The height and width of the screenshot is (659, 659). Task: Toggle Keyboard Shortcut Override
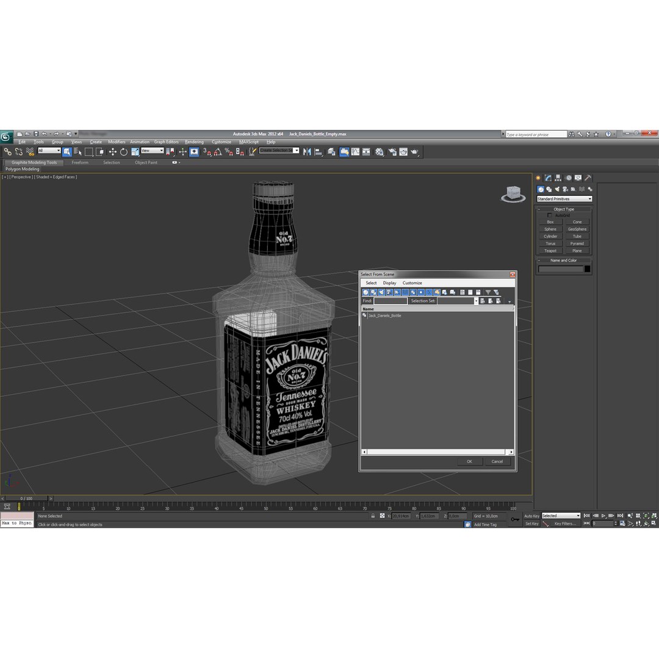pos(194,152)
